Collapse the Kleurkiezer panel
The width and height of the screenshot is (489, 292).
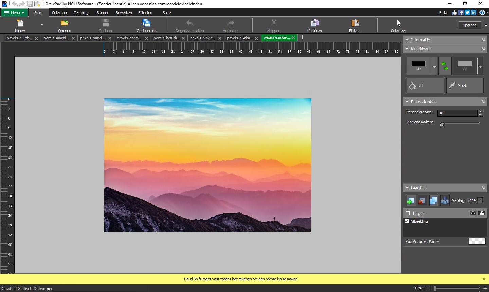pyautogui.click(x=407, y=49)
